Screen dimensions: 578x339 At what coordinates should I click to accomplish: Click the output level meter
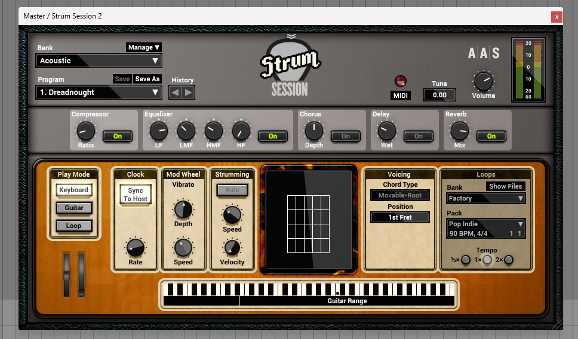pos(528,70)
